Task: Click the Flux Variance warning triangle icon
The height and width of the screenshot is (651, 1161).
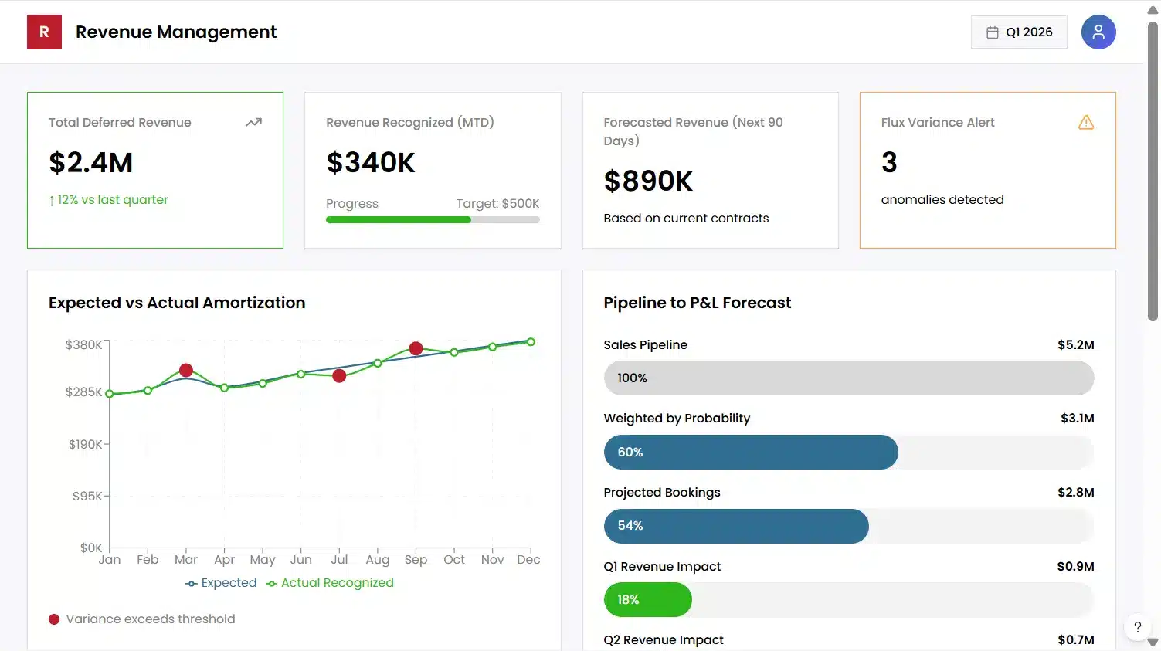Action: pyautogui.click(x=1085, y=122)
